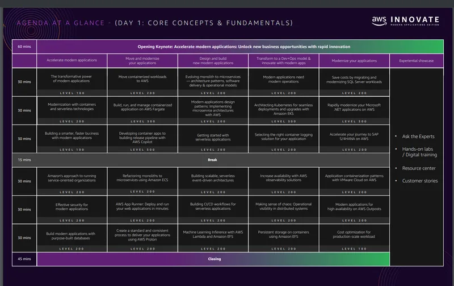The width and height of the screenshot is (454, 286).
Task: Select the Building CI/CD workflows for serverless session
Action: [213, 209]
